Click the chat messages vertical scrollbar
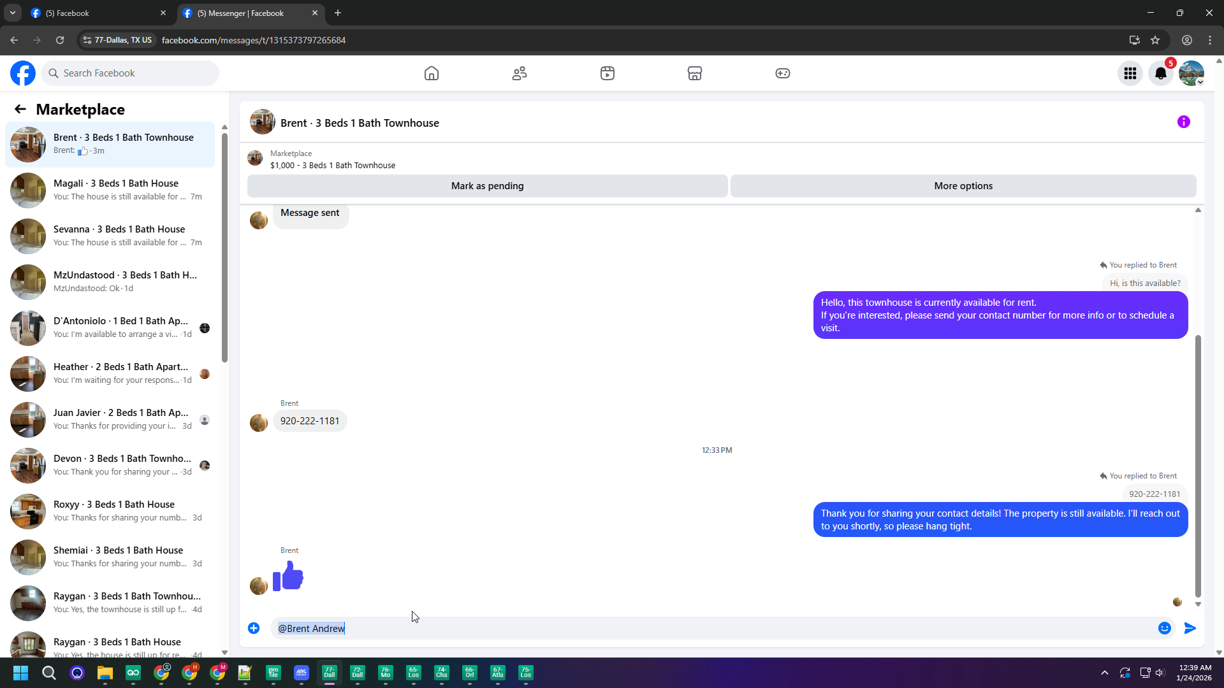The width and height of the screenshot is (1224, 688). pos(1198,465)
